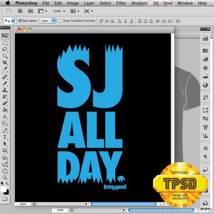Open the Arrange Documents dropdown
This screenshot has height=214, width=214.
(75, 11)
